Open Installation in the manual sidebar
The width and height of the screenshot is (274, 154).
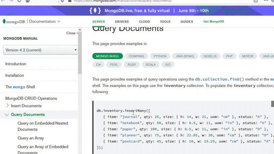tap(15, 75)
